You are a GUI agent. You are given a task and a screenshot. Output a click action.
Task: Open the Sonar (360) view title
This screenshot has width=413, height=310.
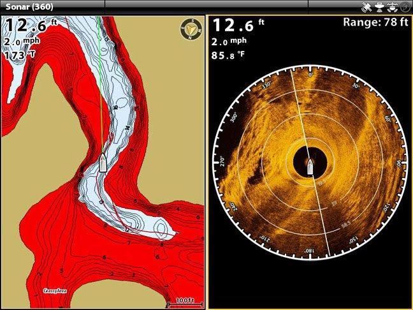(x=29, y=6)
